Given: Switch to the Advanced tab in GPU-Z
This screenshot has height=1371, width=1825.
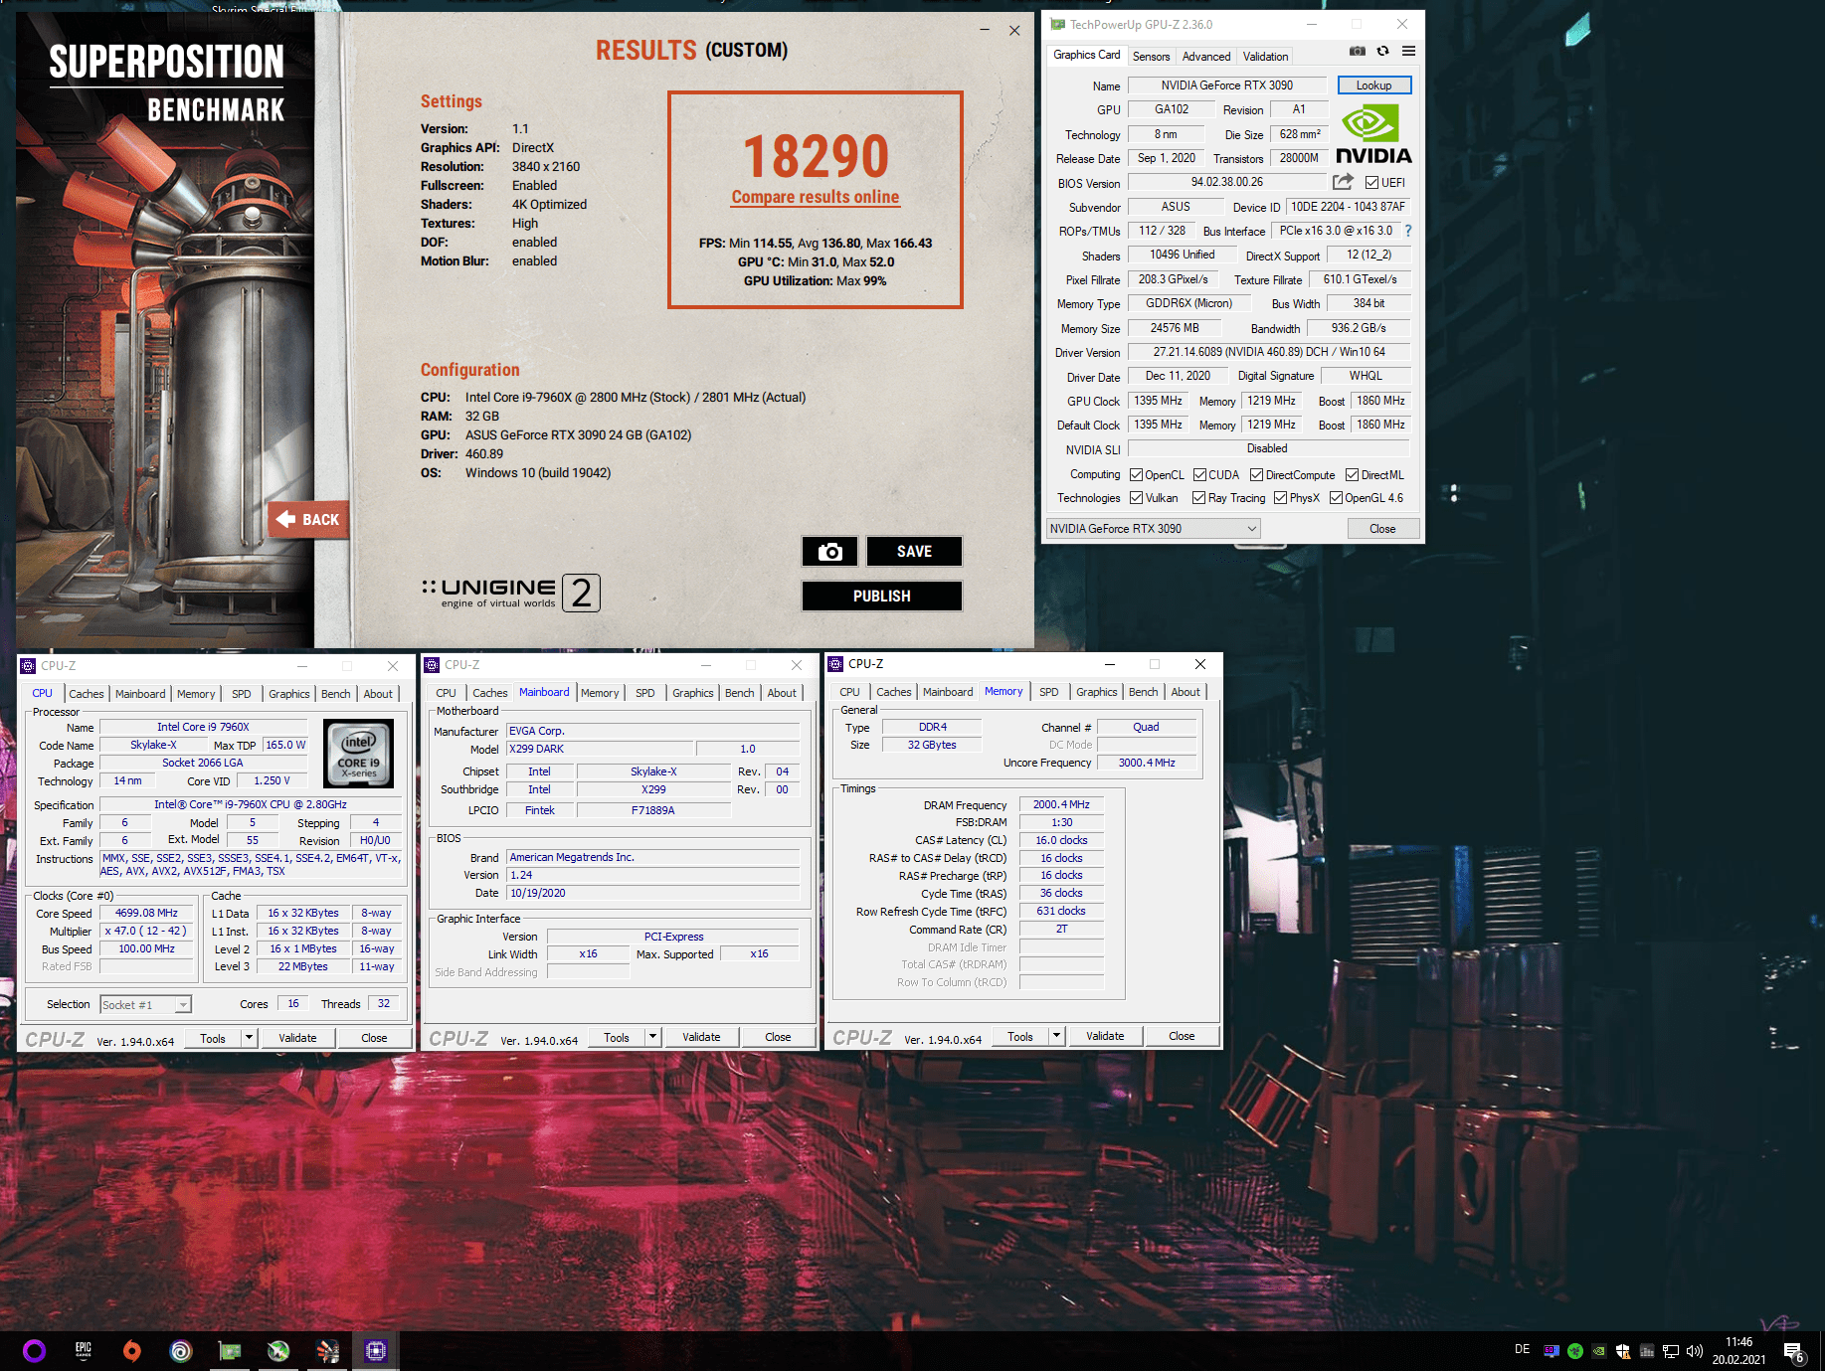Looking at the screenshot, I should (x=1206, y=57).
